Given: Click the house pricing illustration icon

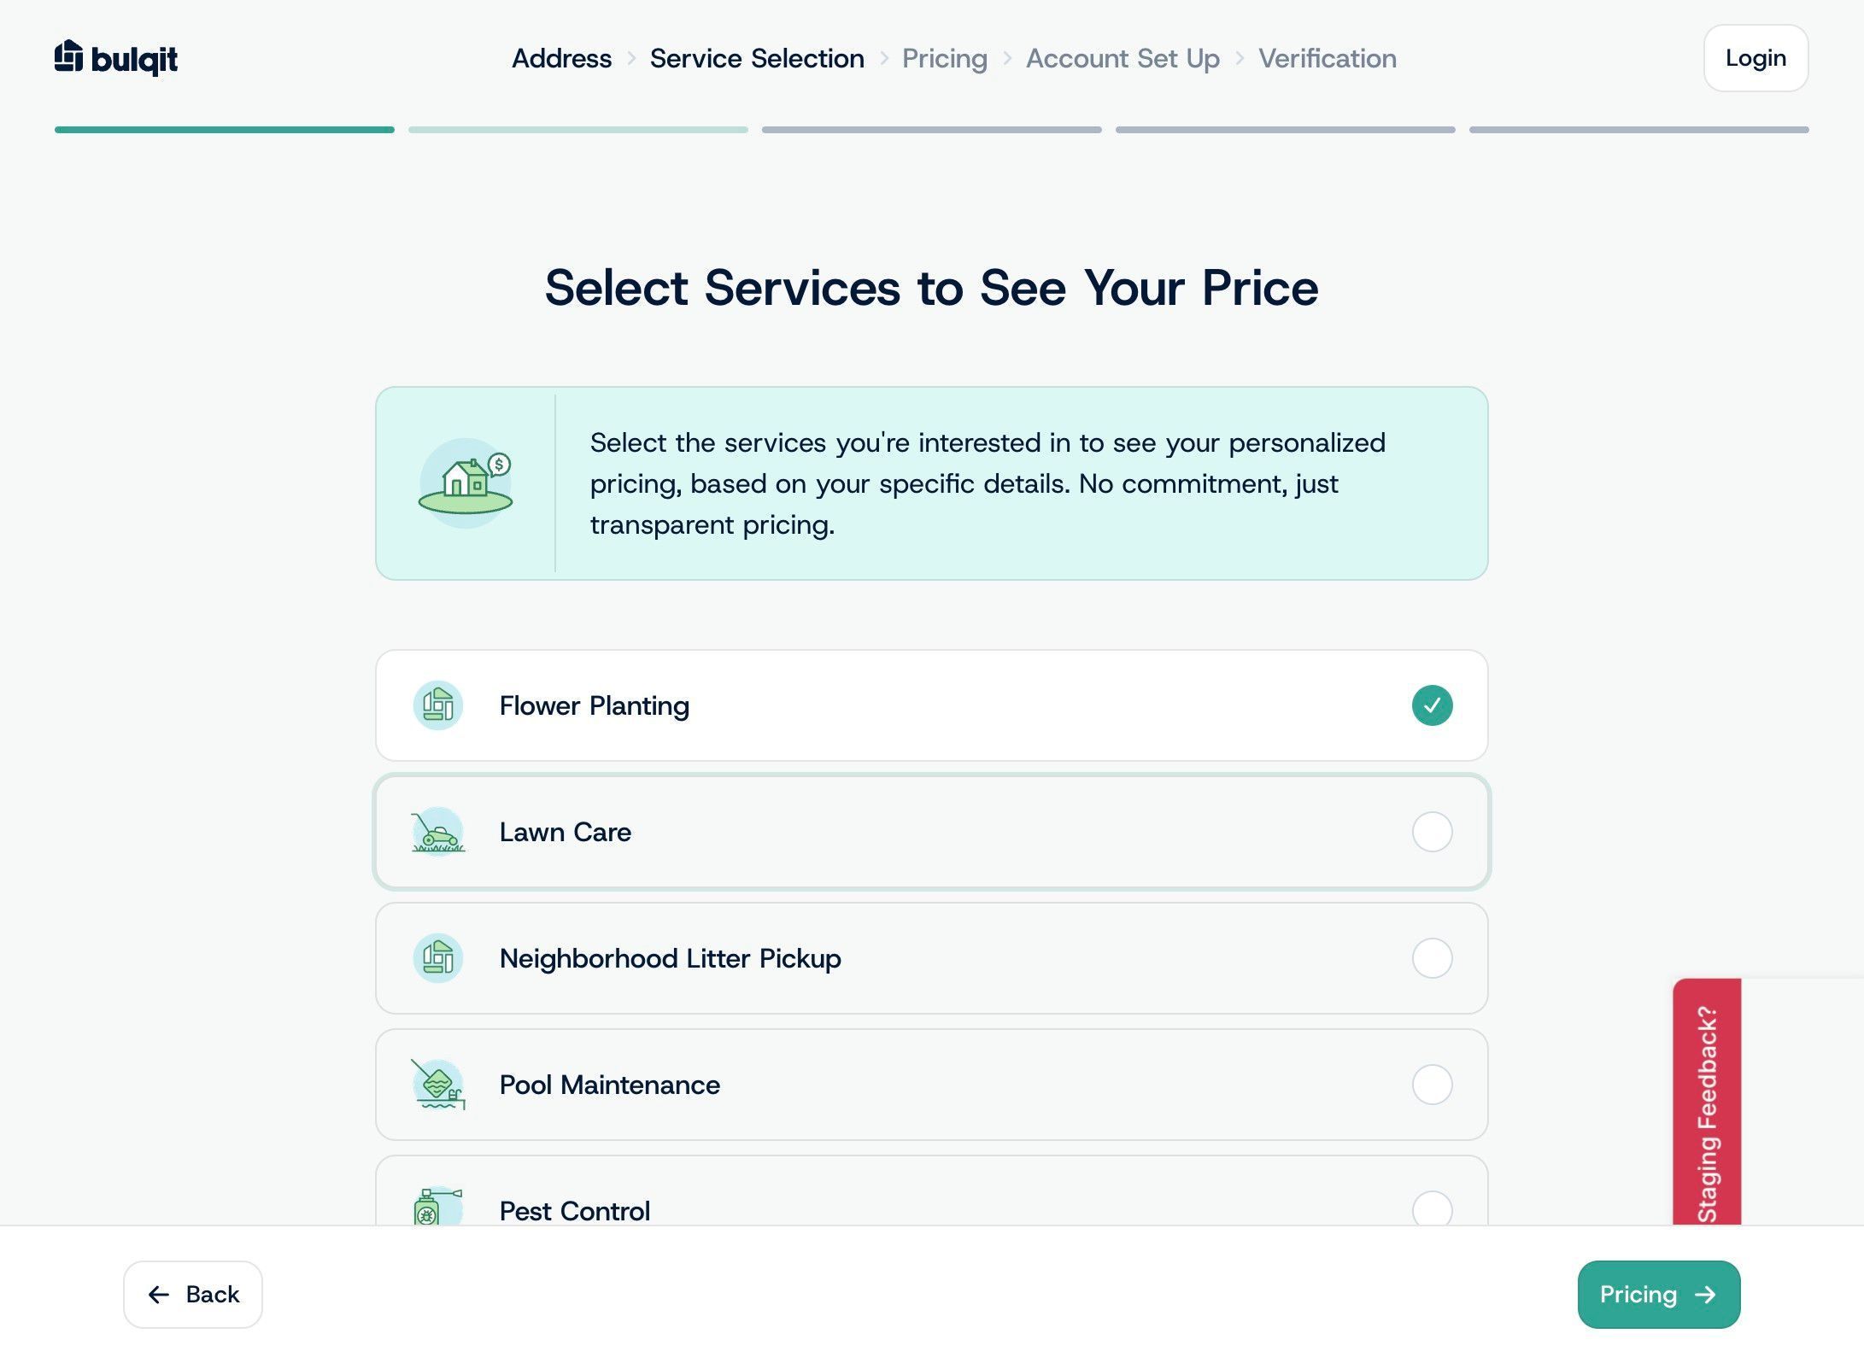Looking at the screenshot, I should pyautogui.click(x=466, y=483).
